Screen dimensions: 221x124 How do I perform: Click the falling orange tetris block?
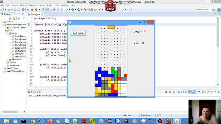tap(111, 27)
